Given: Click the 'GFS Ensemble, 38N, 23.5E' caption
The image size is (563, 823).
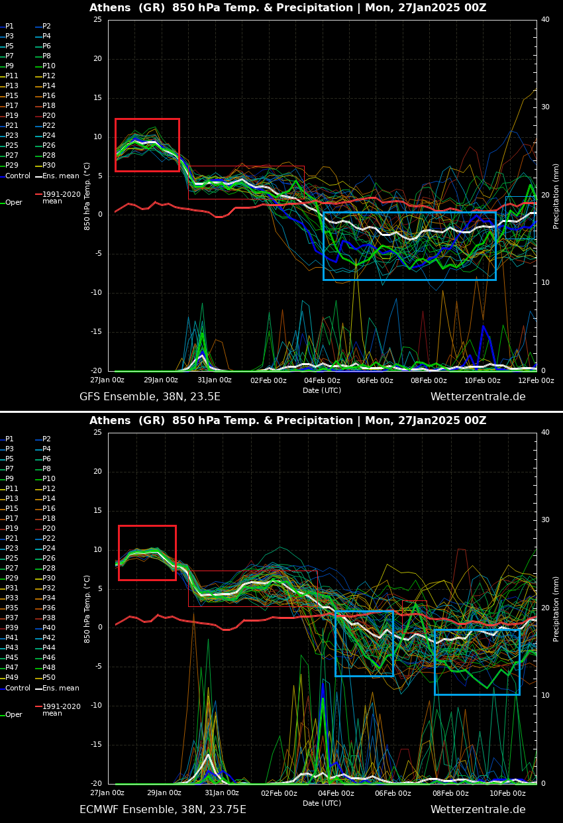Looking at the screenshot, I should click(x=150, y=397).
